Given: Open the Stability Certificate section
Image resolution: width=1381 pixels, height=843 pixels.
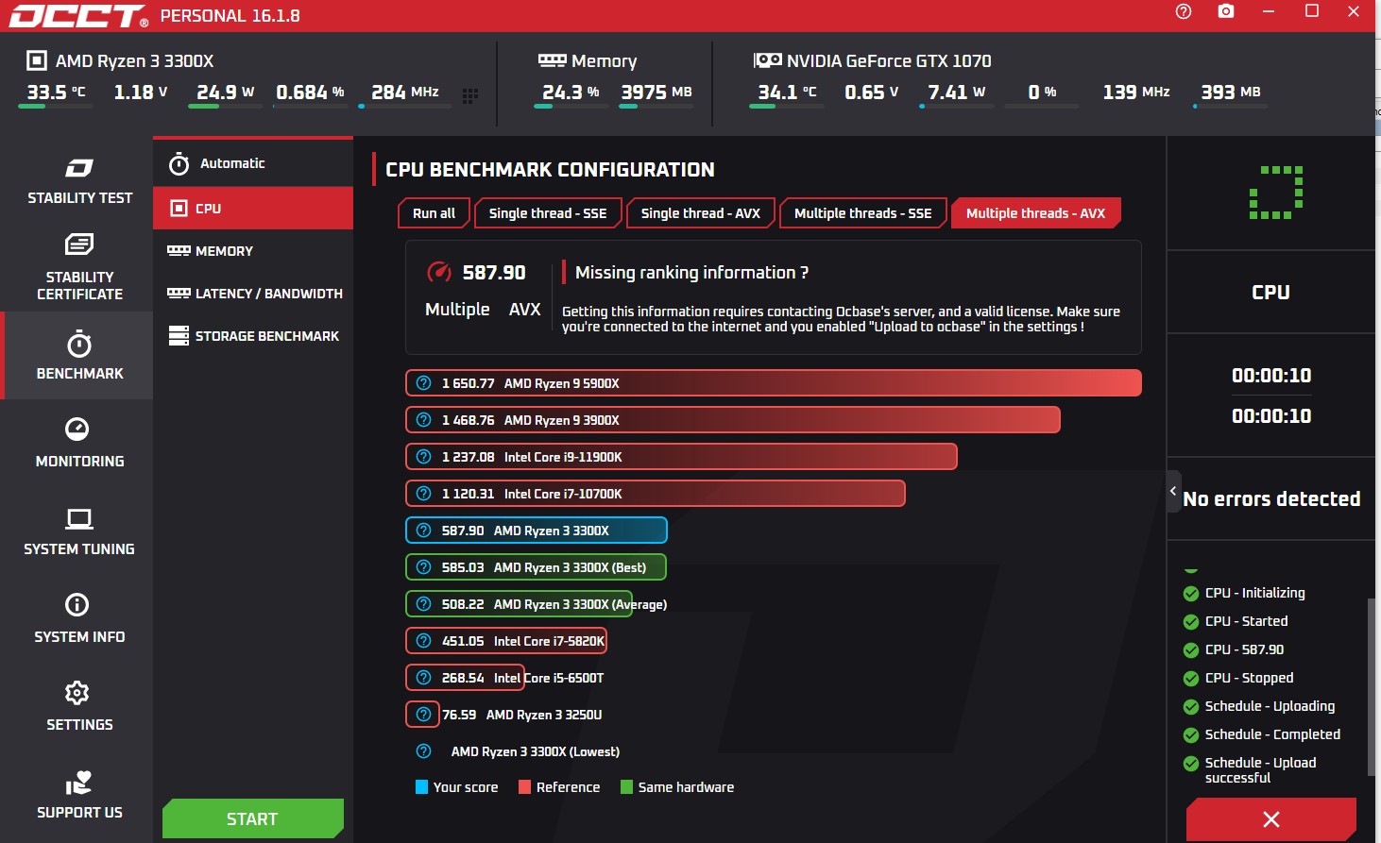Looking at the screenshot, I should 79,268.
